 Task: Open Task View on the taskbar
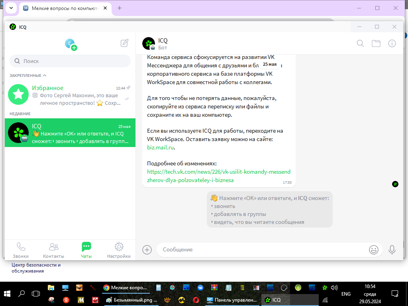point(35,294)
